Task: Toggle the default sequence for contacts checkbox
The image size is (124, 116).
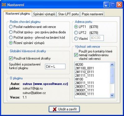Action: click(x=76, y=55)
